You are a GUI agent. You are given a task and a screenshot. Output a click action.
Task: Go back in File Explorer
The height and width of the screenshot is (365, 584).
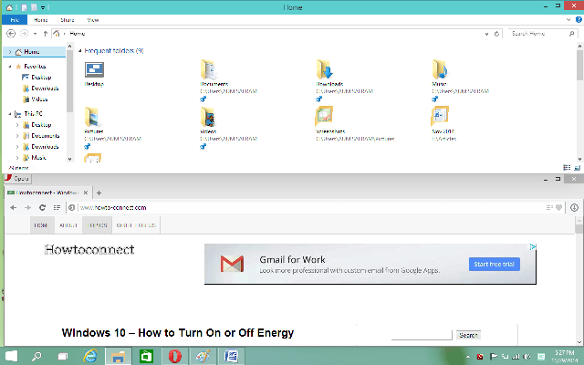11,34
